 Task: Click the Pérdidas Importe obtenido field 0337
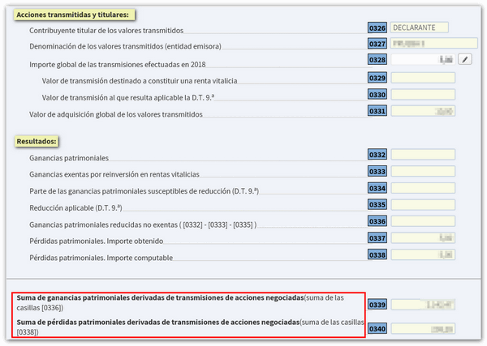tap(422, 238)
